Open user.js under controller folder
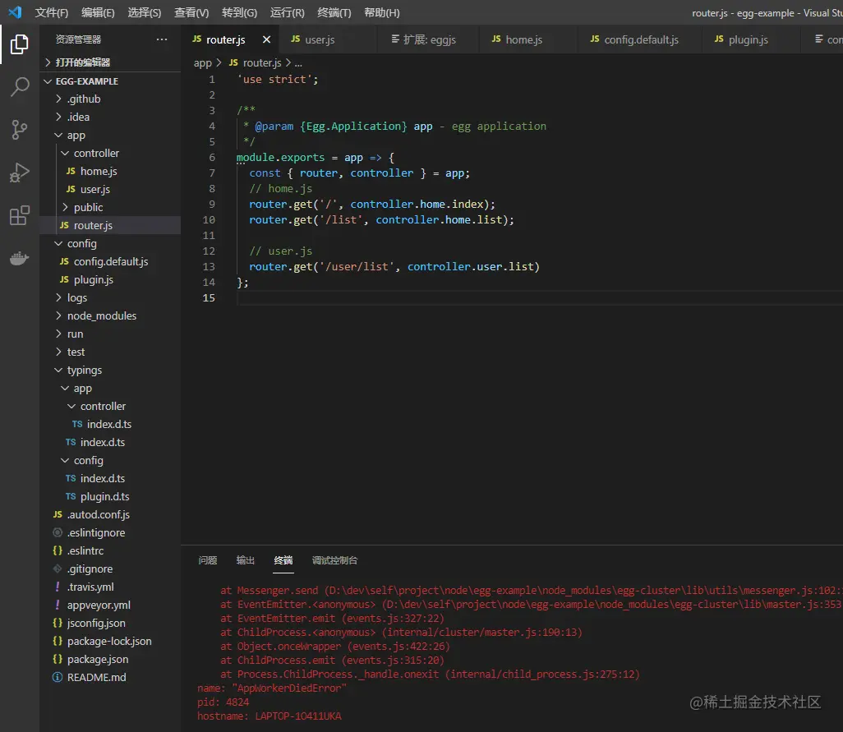The height and width of the screenshot is (732, 843). 94,189
